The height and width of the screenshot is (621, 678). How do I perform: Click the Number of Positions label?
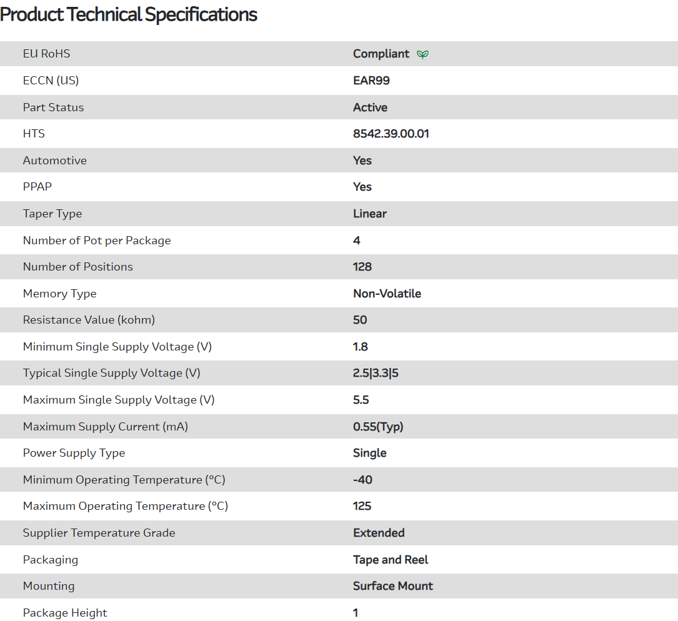pos(78,267)
